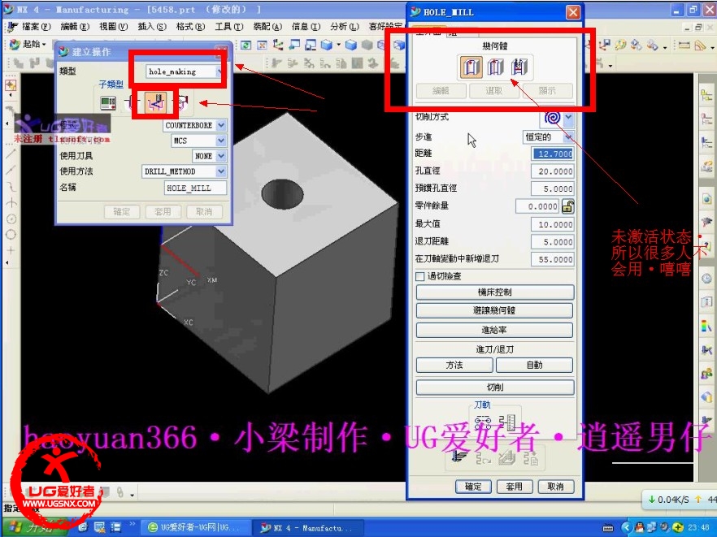The image size is (717, 537).
Task: Click the NX 4 Manufacturing taskbar button
Action: pyautogui.click(x=308, y=527)
